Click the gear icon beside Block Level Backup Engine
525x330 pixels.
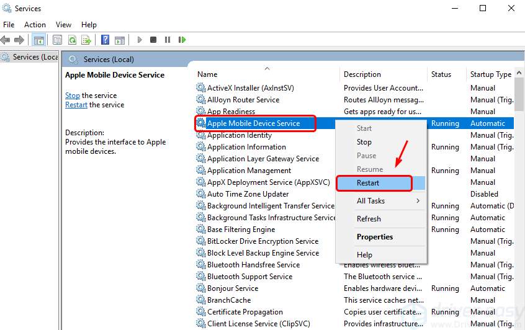coord(200,252)
